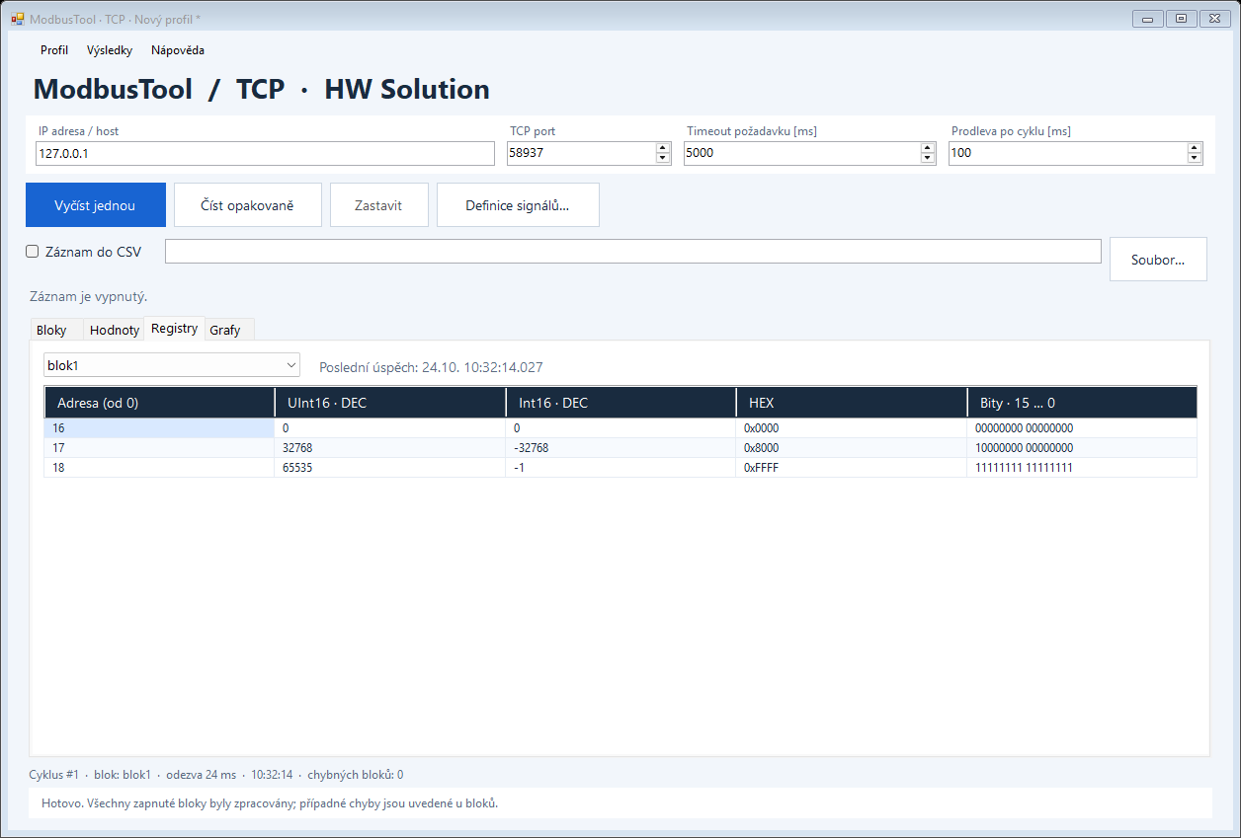The image size is (1241, 838).
Task: Click the UInt16 · DEC column header
Action: coord(390,403)
